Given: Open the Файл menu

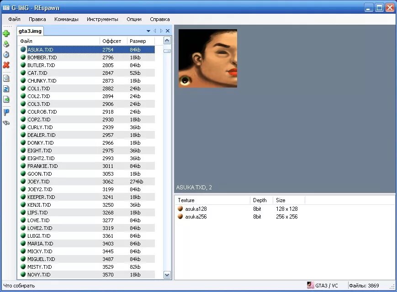Looking at the screenshot, I should [14, 19].
